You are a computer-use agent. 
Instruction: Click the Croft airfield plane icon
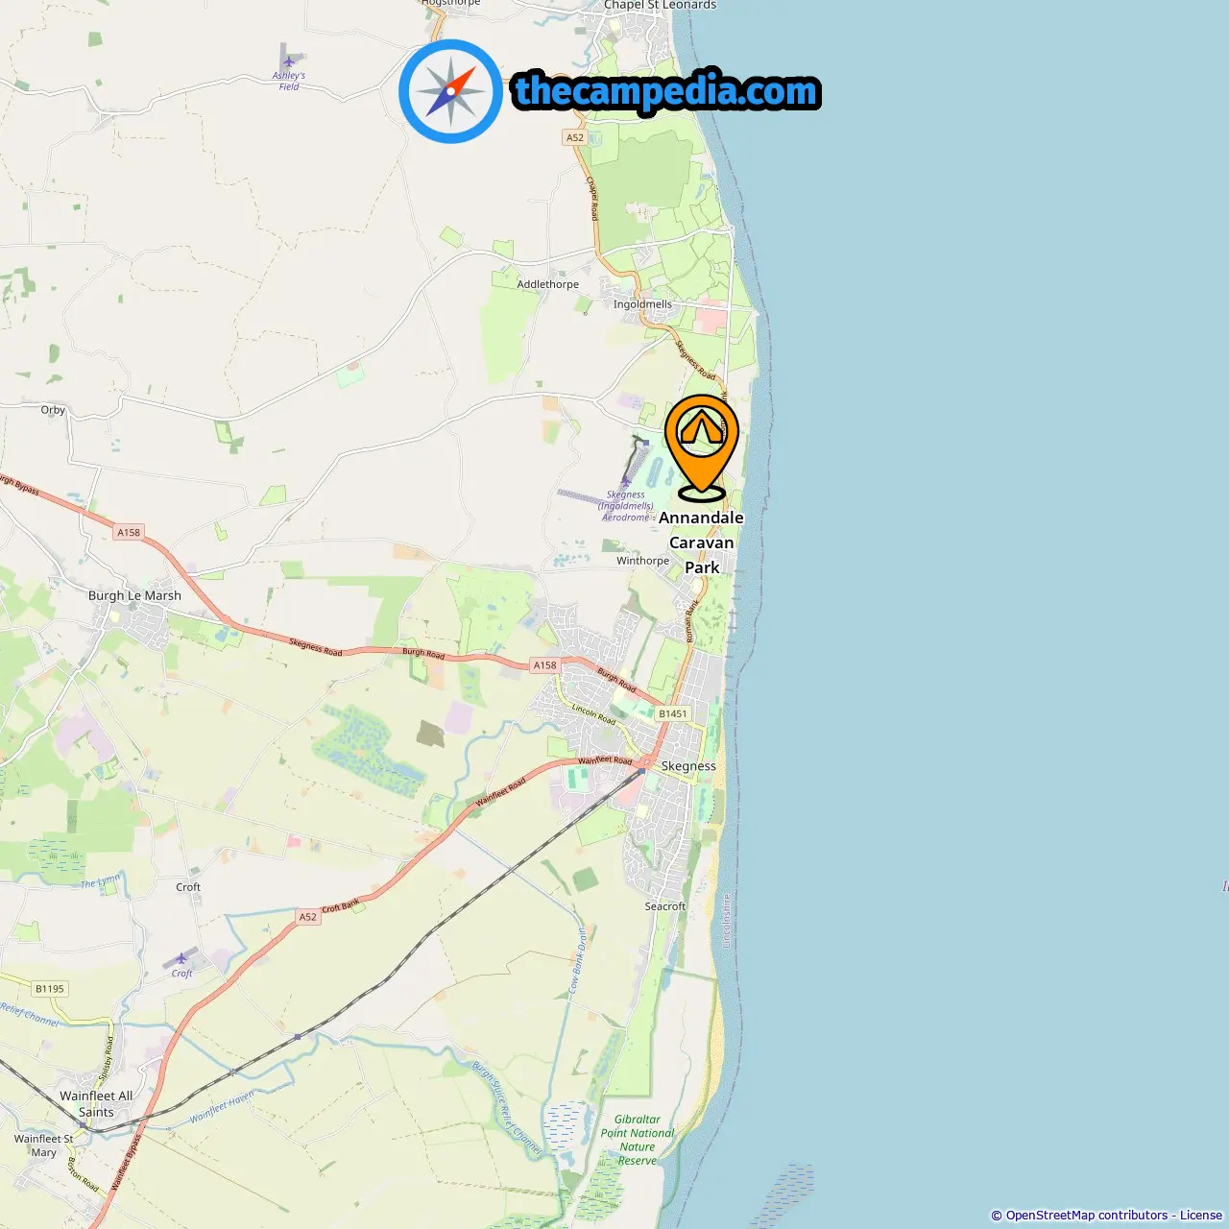tap(181, 958)
